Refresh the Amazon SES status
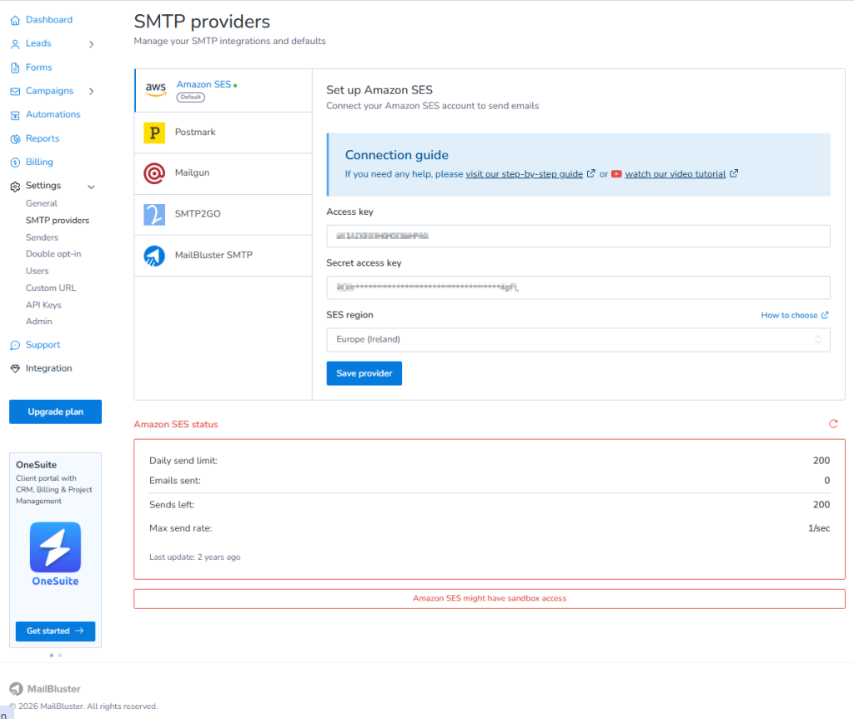This screenshot has height=719, width=854. point(833,423)
